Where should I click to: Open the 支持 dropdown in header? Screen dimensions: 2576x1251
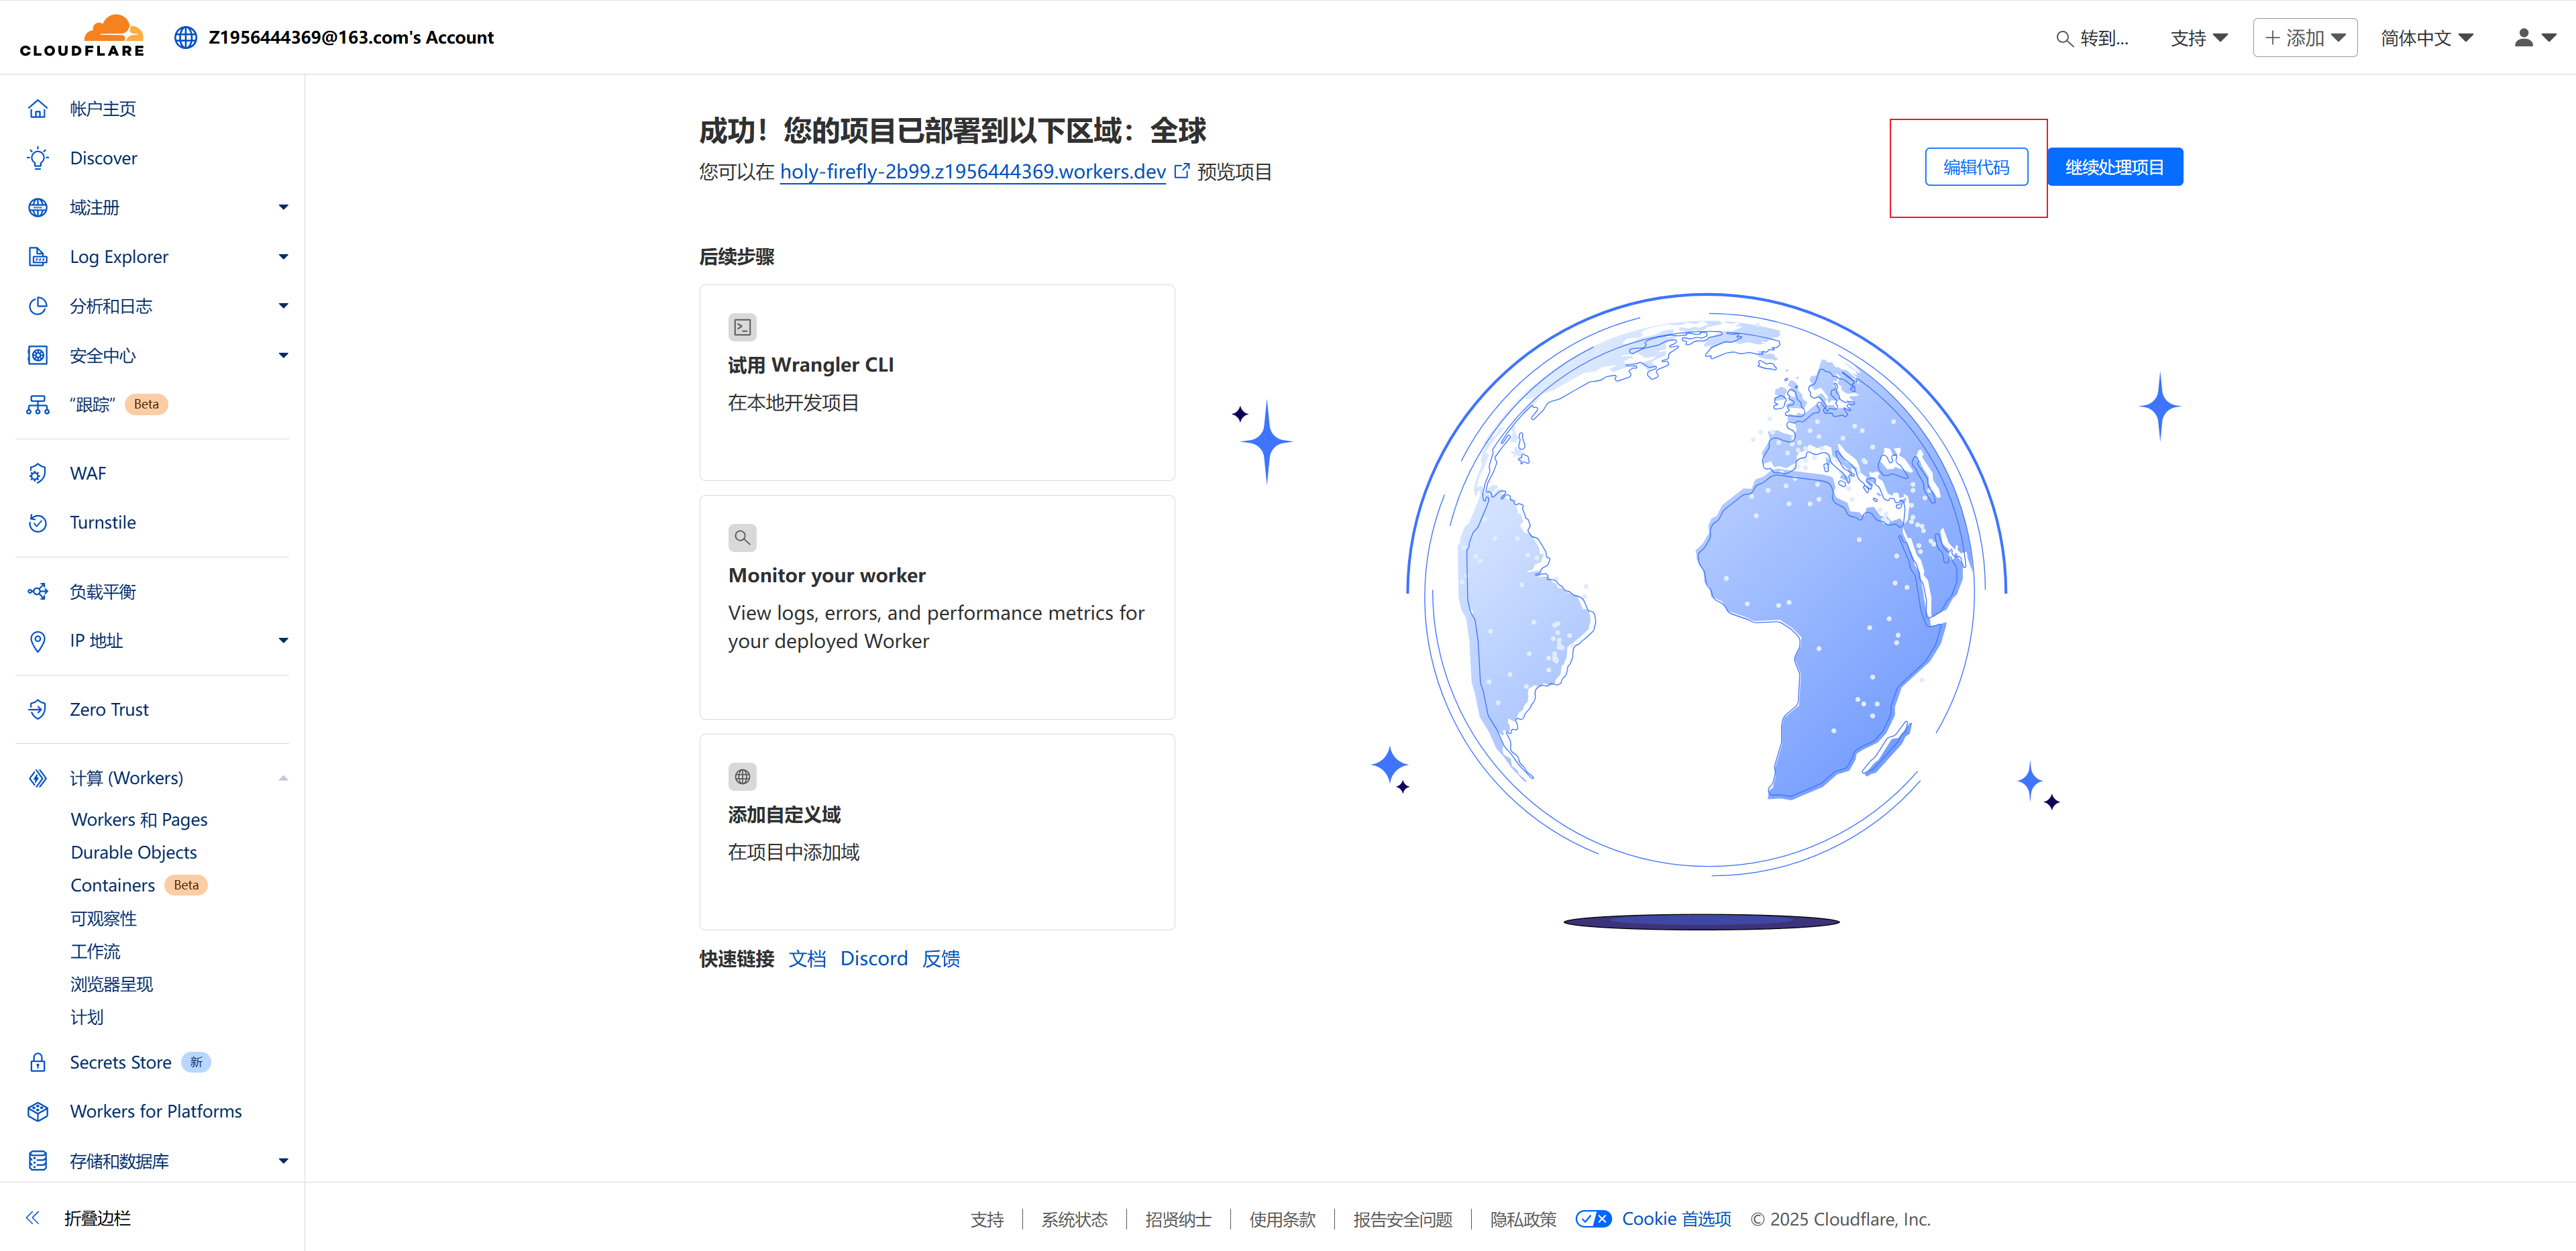(x=2198, y=38)
